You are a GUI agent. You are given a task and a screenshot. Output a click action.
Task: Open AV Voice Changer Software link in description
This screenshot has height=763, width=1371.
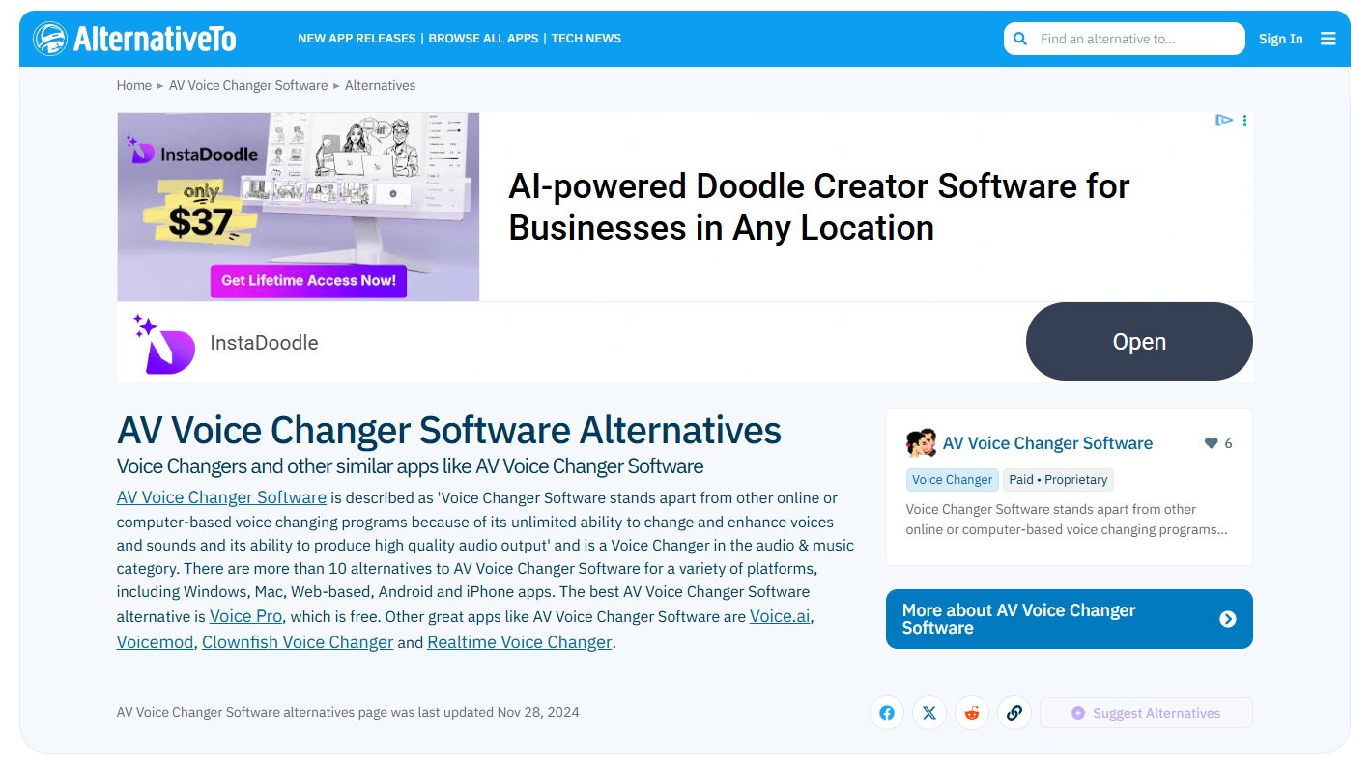coord(221,497)
